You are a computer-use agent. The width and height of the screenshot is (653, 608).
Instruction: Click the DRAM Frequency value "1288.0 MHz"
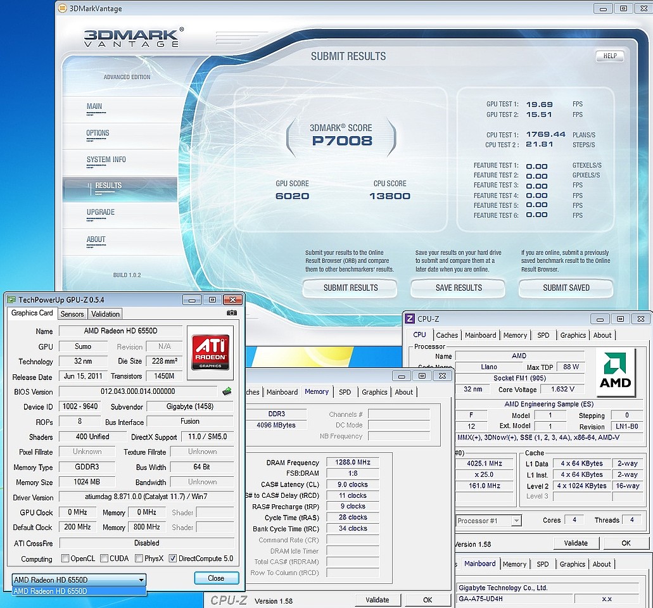pyautogui.click(x=352, y=462)
